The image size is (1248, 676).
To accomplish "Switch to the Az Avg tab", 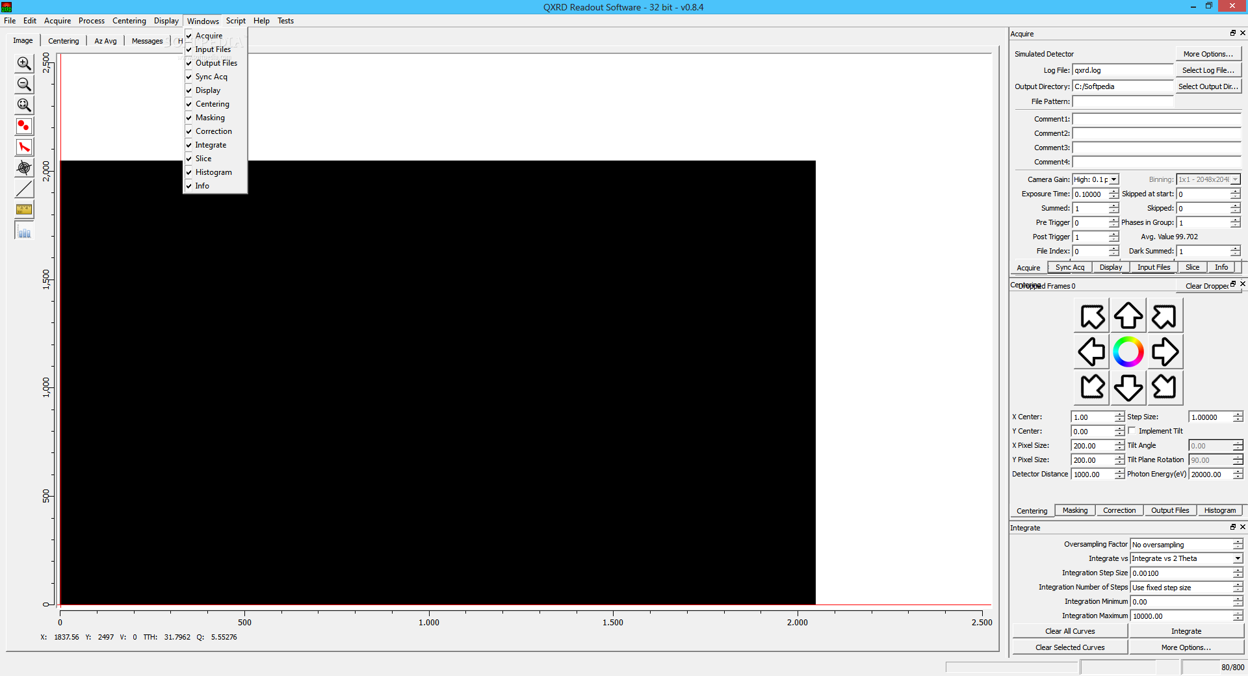I will point(105,41).
